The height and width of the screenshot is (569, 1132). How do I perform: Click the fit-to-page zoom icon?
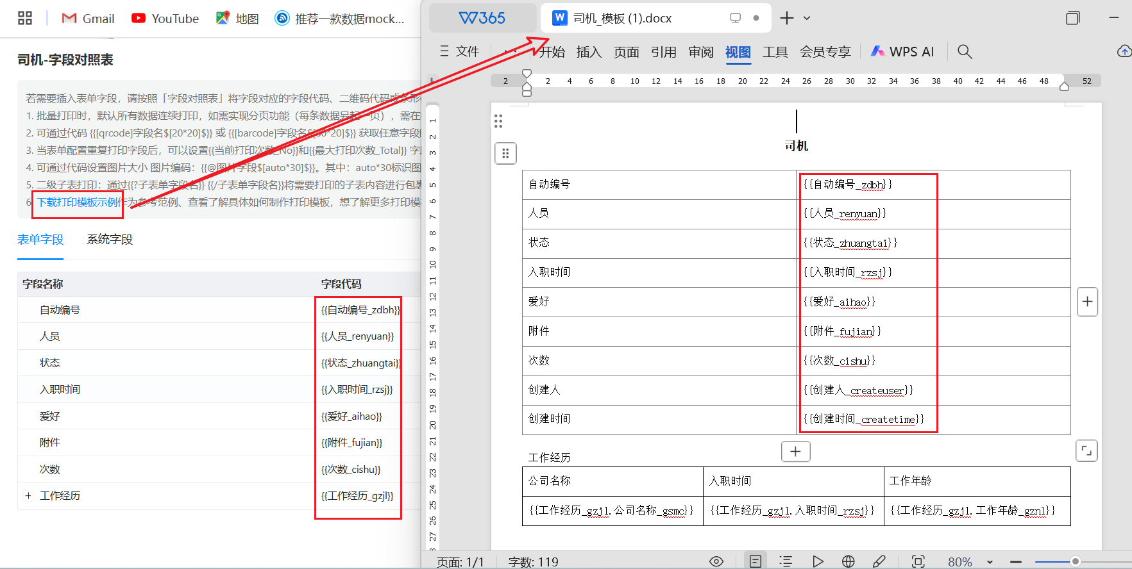coord(918,561)
